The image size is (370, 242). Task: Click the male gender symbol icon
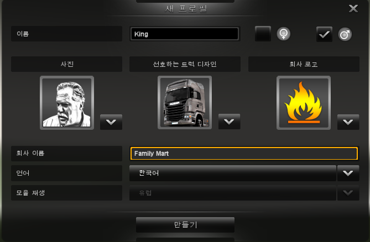click(x=345, y=34)
